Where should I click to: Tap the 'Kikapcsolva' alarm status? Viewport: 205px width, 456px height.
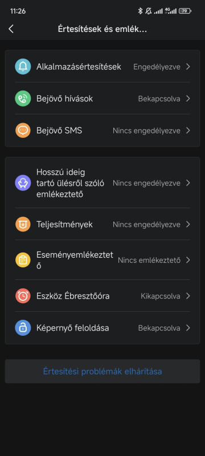(160, 296)
